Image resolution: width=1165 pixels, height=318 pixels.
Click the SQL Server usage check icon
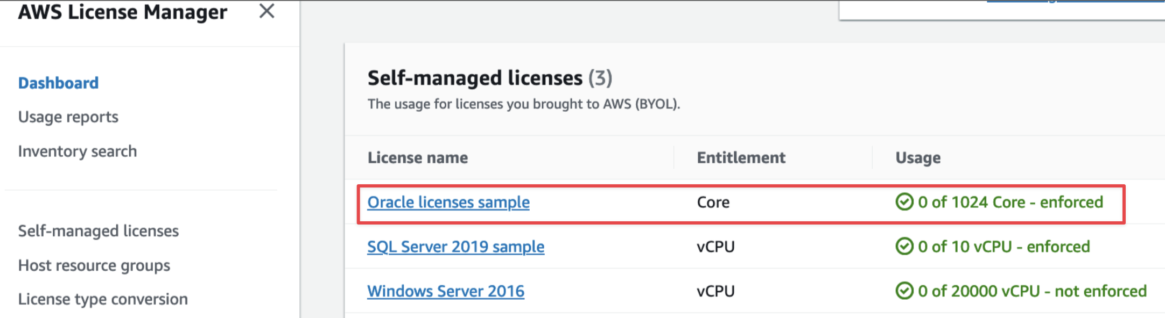click(x=904, y=247)
